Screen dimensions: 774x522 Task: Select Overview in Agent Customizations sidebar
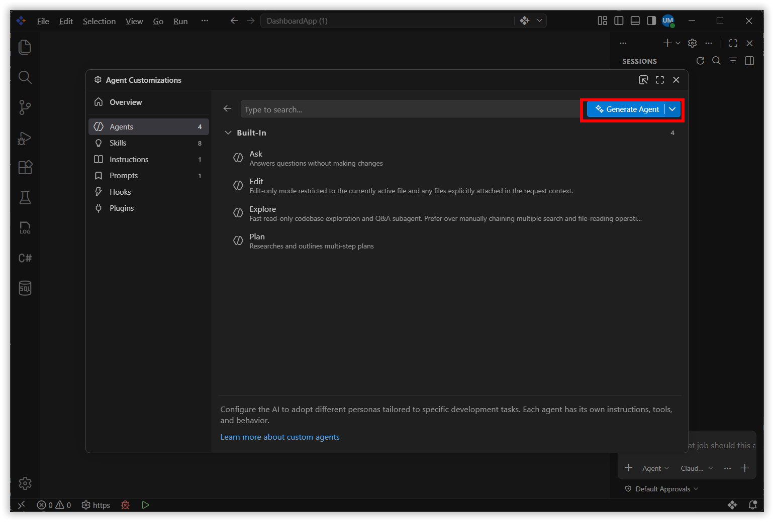click(x=149, y=102)
